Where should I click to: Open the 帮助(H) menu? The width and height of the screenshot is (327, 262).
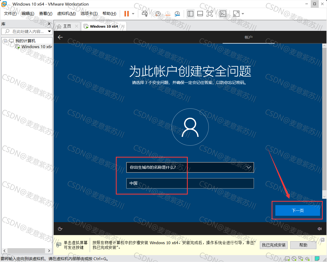(109, 14)
